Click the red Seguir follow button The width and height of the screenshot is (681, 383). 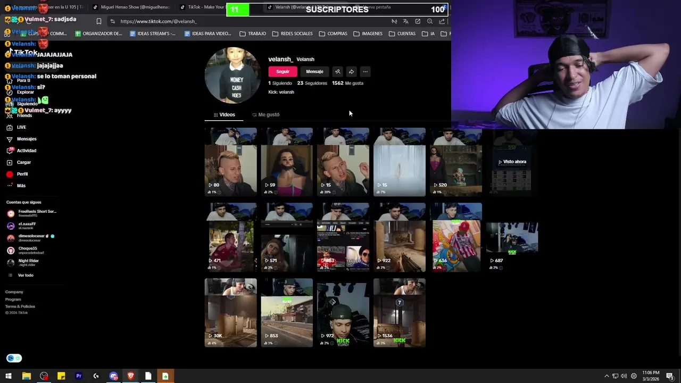tap(283, 71)
